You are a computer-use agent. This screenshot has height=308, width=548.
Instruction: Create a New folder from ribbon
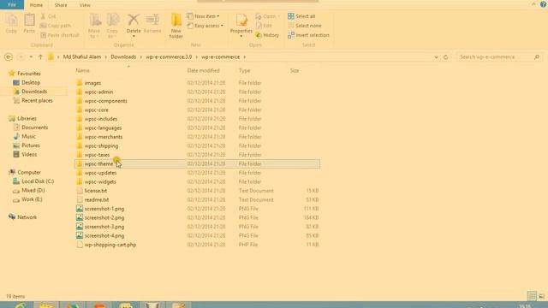tap(176, 27)
